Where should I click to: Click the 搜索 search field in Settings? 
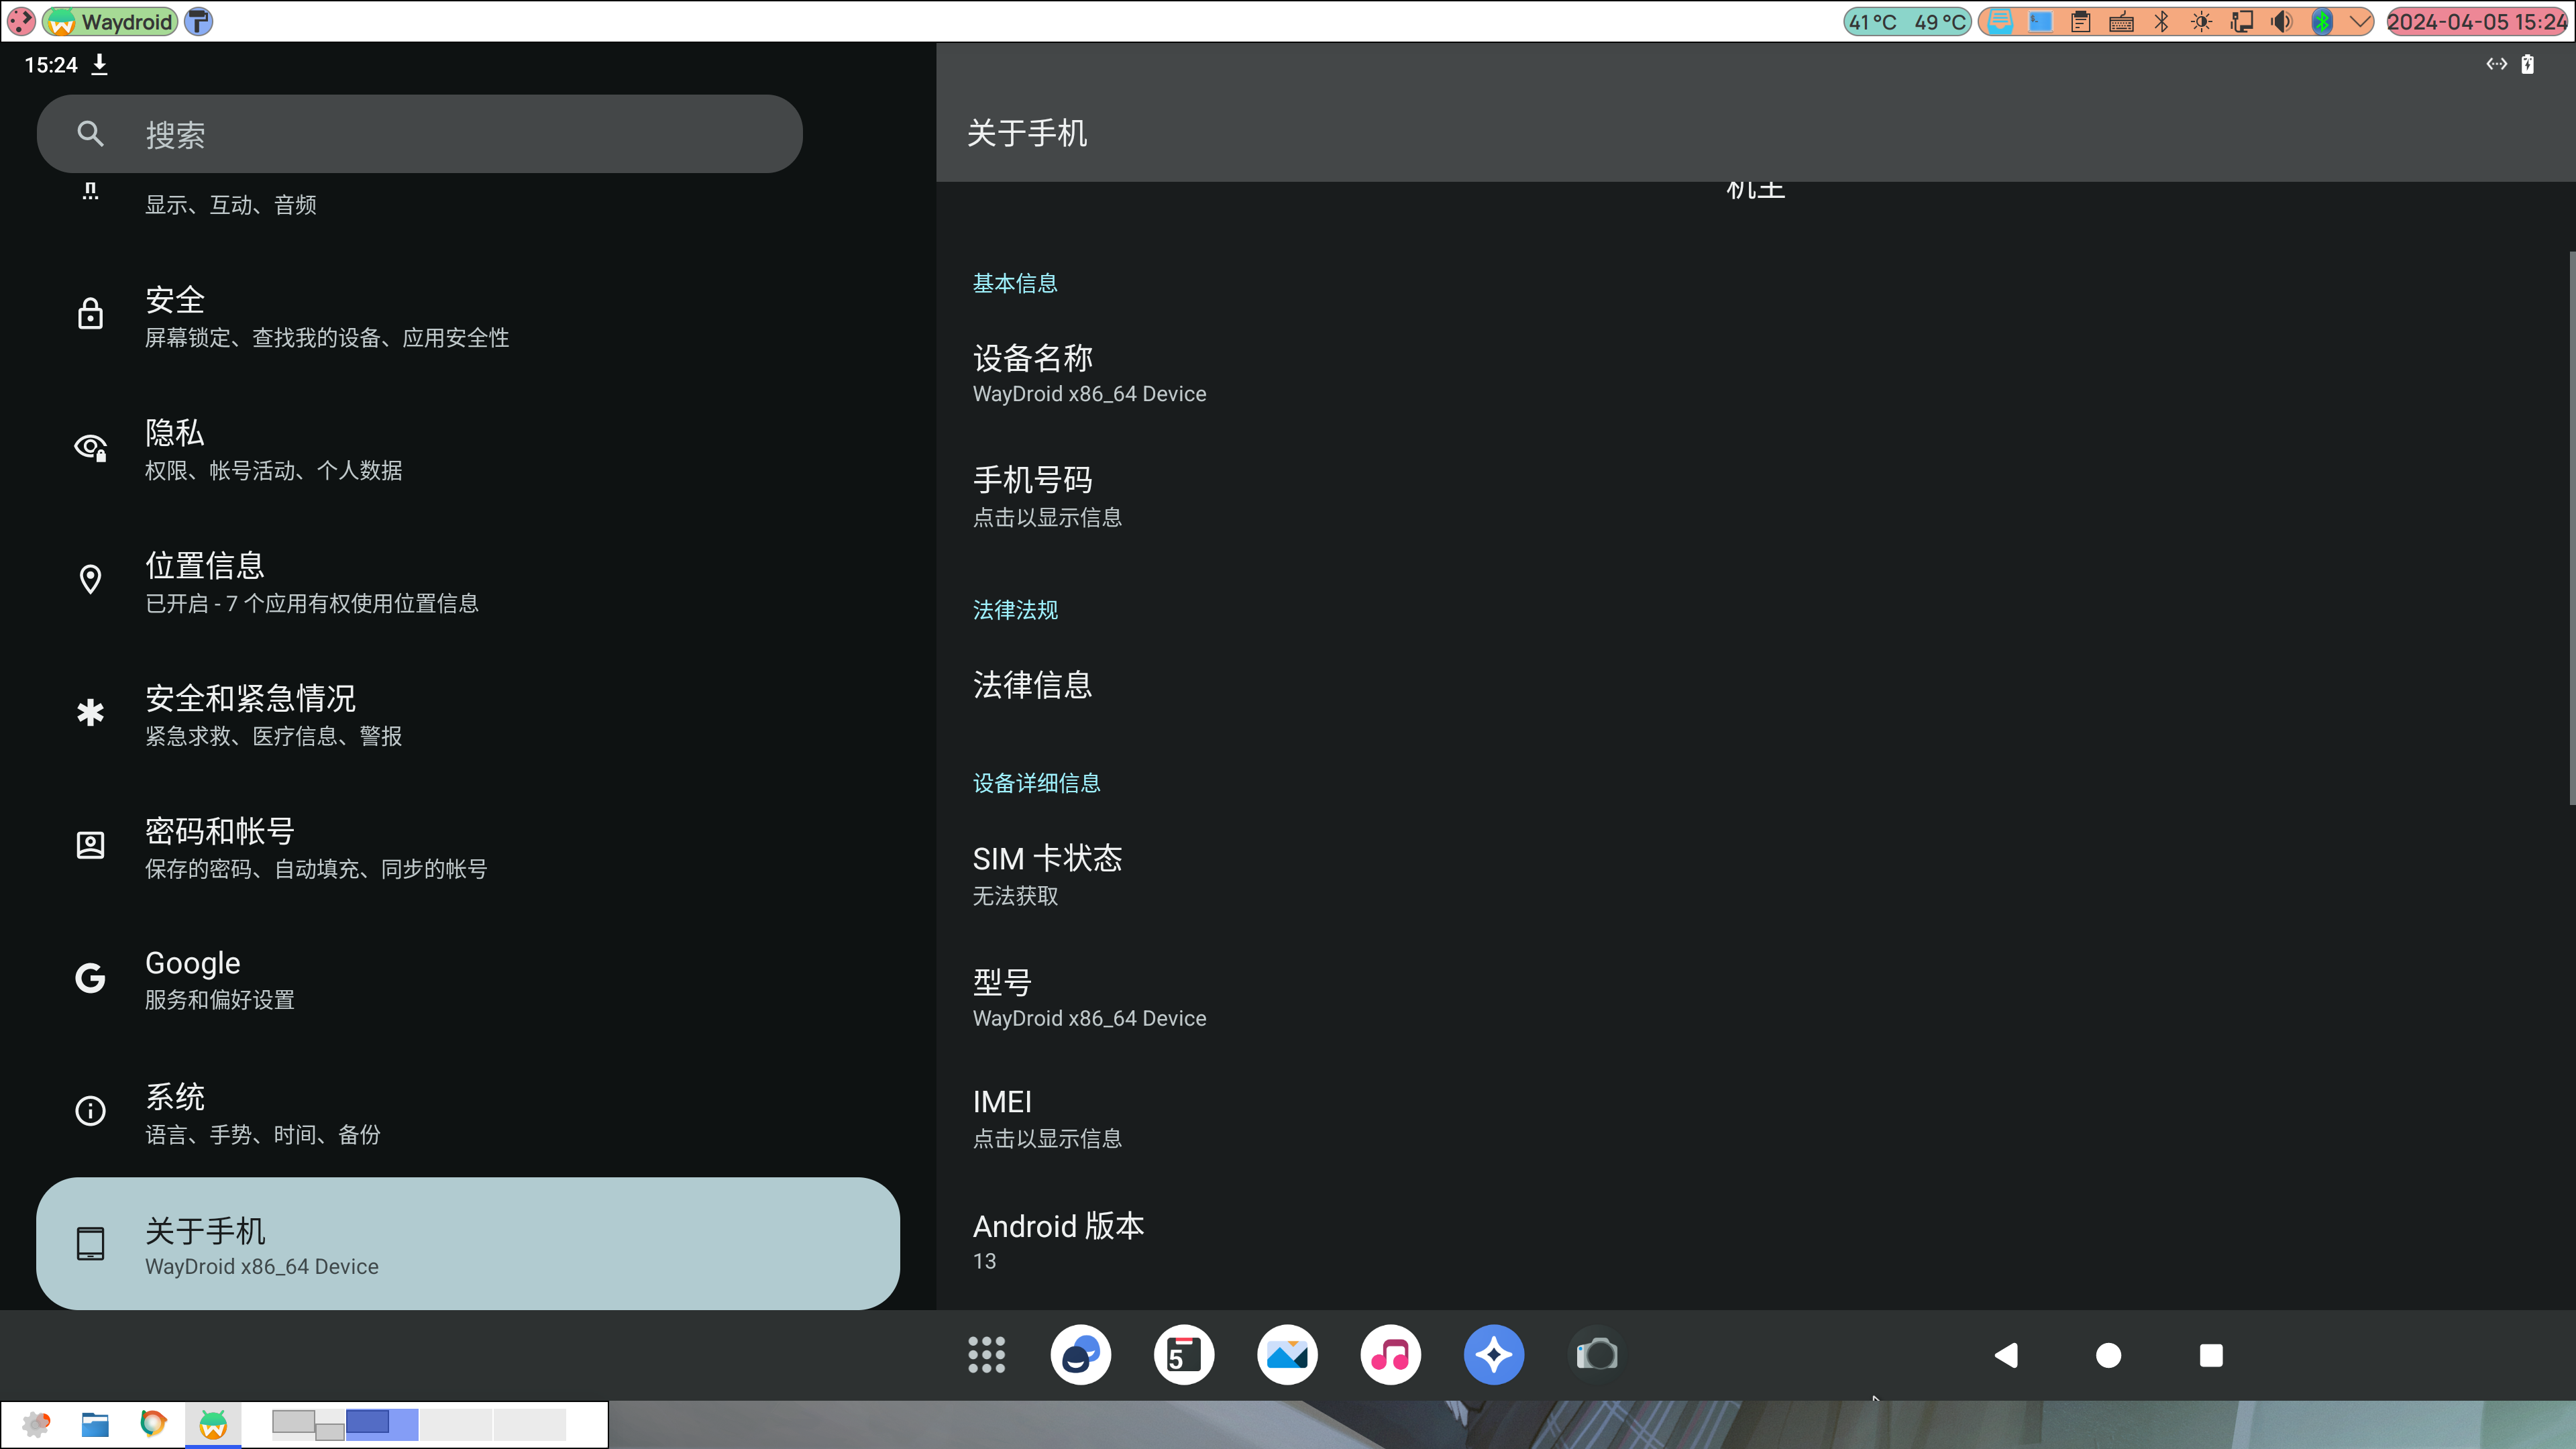[419, 133]
